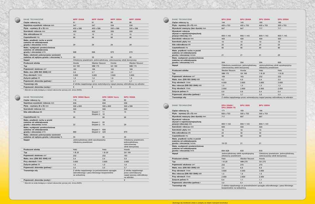
Task: Select the BPU 2540A column header
Action: (245, 19)
